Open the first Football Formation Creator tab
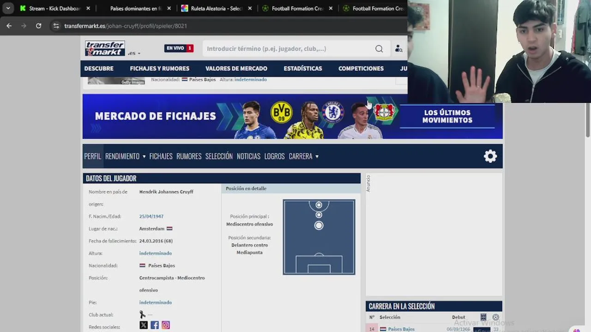Image resolution: width=591 pixels, height=332 pixels. pyautogui.click(x=297, y=8)
